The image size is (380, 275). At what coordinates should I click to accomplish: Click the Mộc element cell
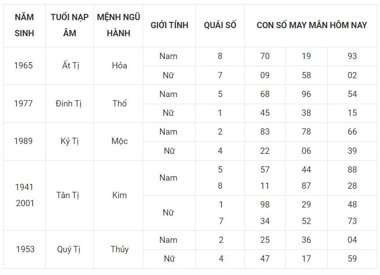pos(118,141)
